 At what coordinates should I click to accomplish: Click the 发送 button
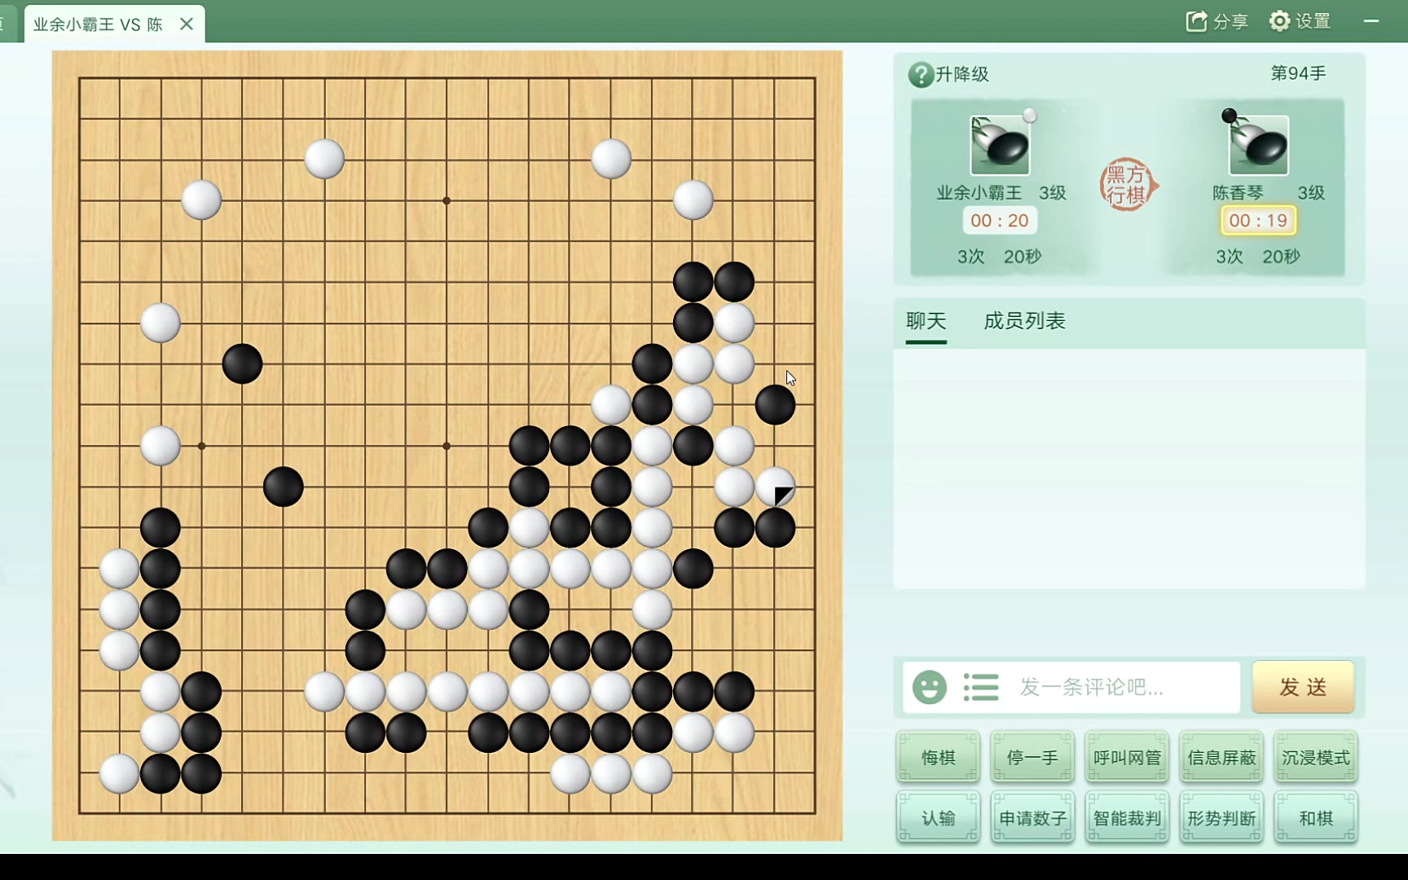click(1303, 687)
